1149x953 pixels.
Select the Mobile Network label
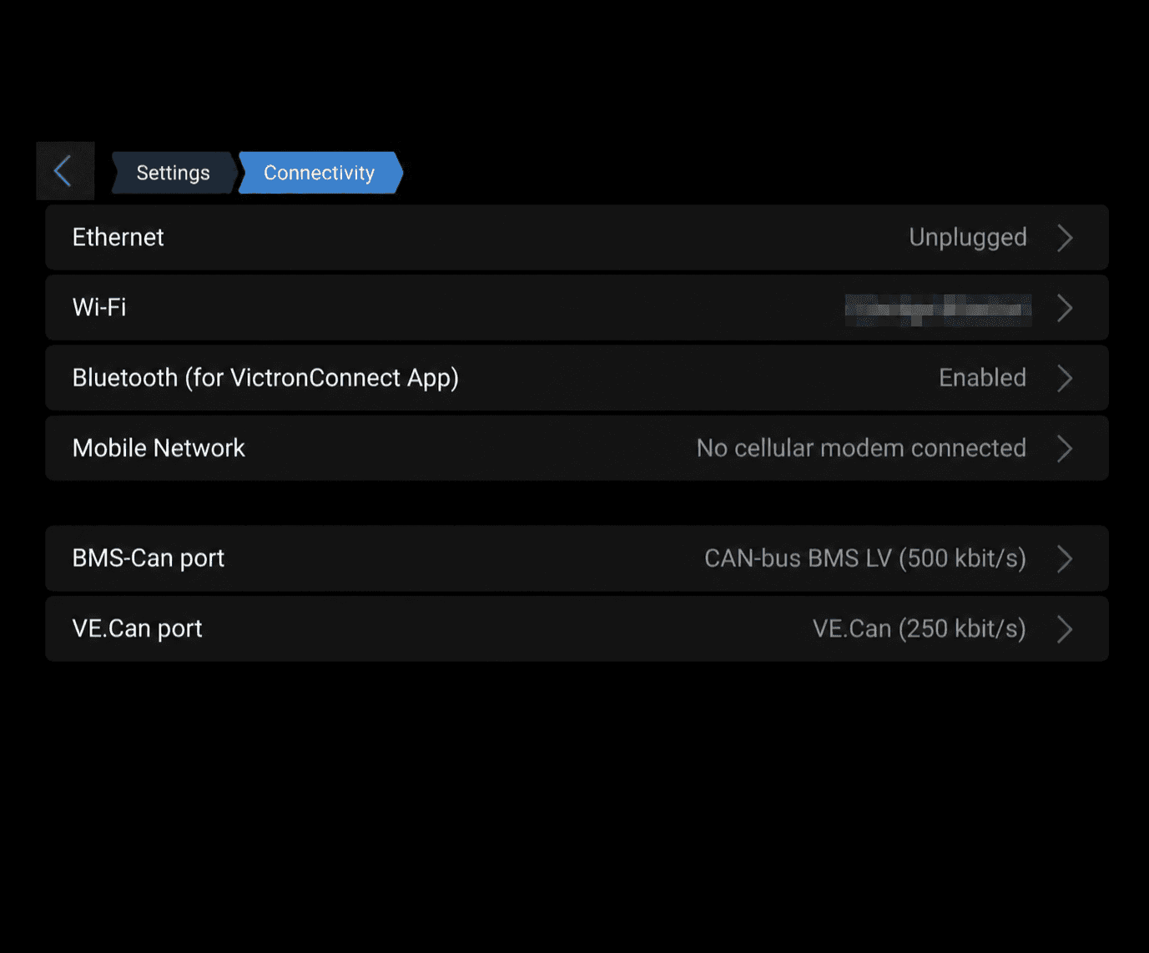159,448
